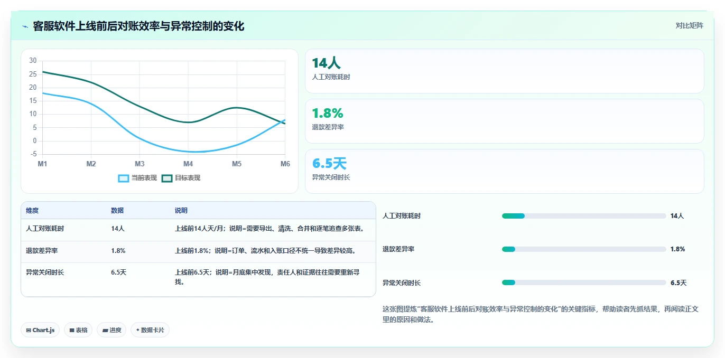Click the 14人 value in the table
The height and width of the screenshot is (358, 725).
pyautogui.click(x=118, y=229)
